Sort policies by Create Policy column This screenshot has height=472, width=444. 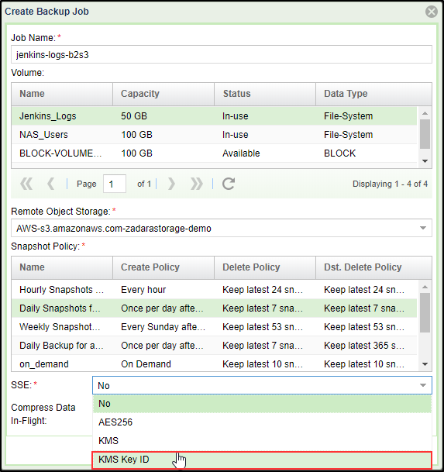point(163,267)
